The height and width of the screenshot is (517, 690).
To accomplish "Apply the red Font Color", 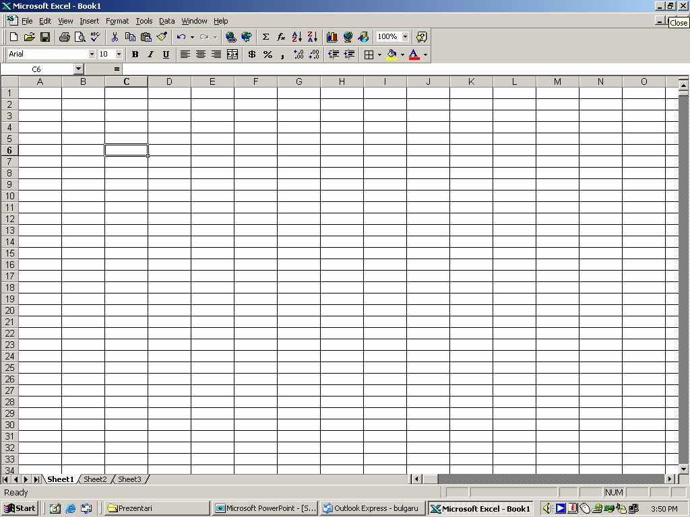I will tap(414, 55).
